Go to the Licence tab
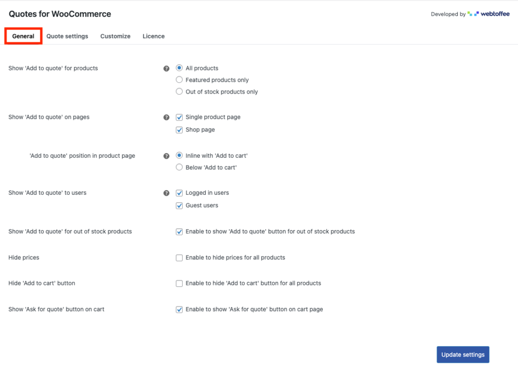518x387 pixels. [x=154, y=36]
